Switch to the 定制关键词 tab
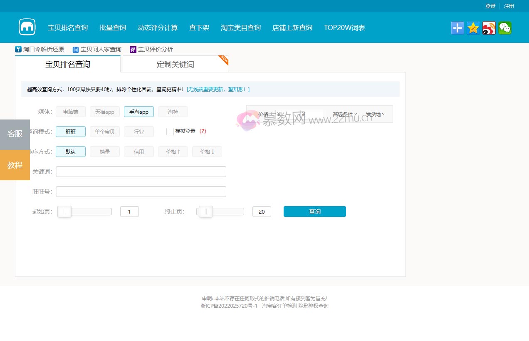This screenshot has height=341, width=529. (x=175, y=64)
